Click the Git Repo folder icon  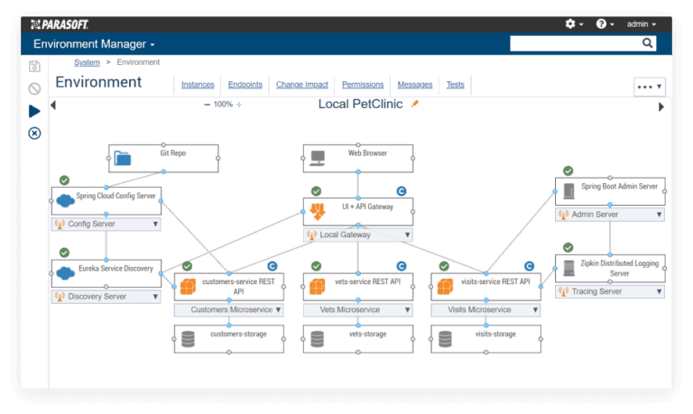123,159
